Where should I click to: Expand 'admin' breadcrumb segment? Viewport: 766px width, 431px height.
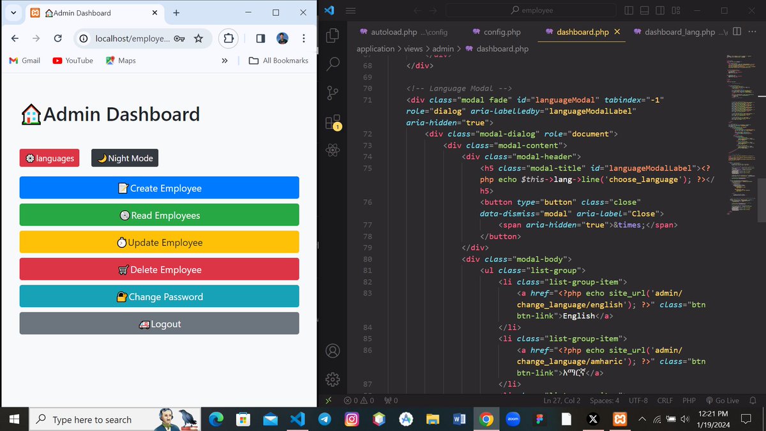[x=443, y=49]
